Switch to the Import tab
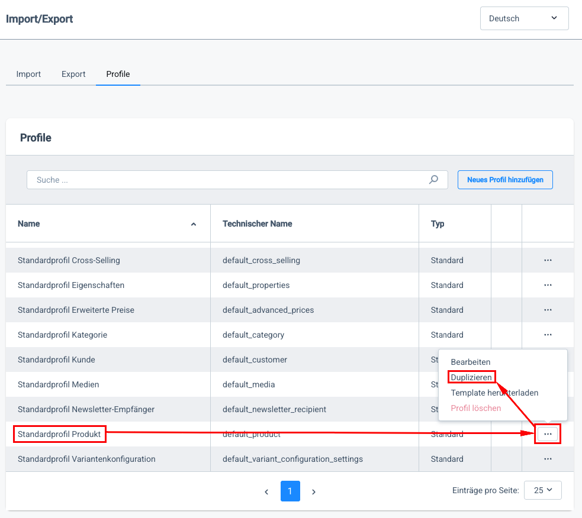Image resolution: width=582 pixels, height=518 pixels. pos(28,74)
